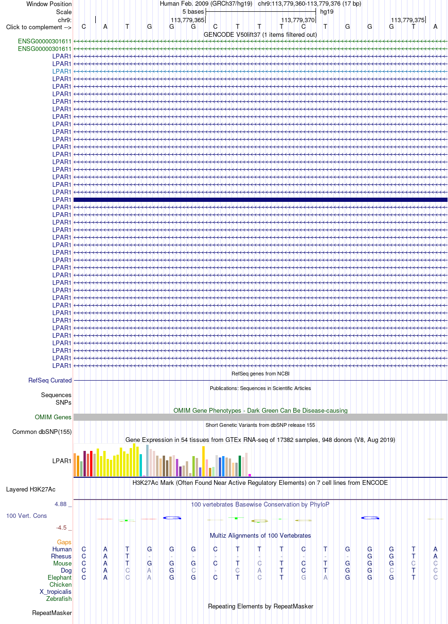The width and height of the screenshot is (448, 624).
Task: Click the Sequences track label
Action: click(x=56, y=395)
